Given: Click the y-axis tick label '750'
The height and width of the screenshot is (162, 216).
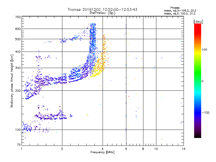Looking at the screenshot, I should click(x=18, y=17).
